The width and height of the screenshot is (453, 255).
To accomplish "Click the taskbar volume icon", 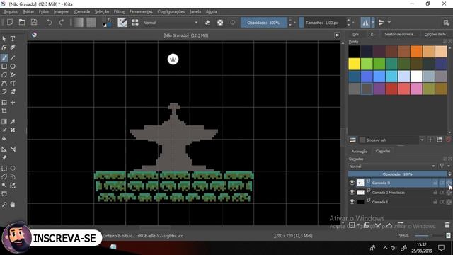I will point(394,248).
